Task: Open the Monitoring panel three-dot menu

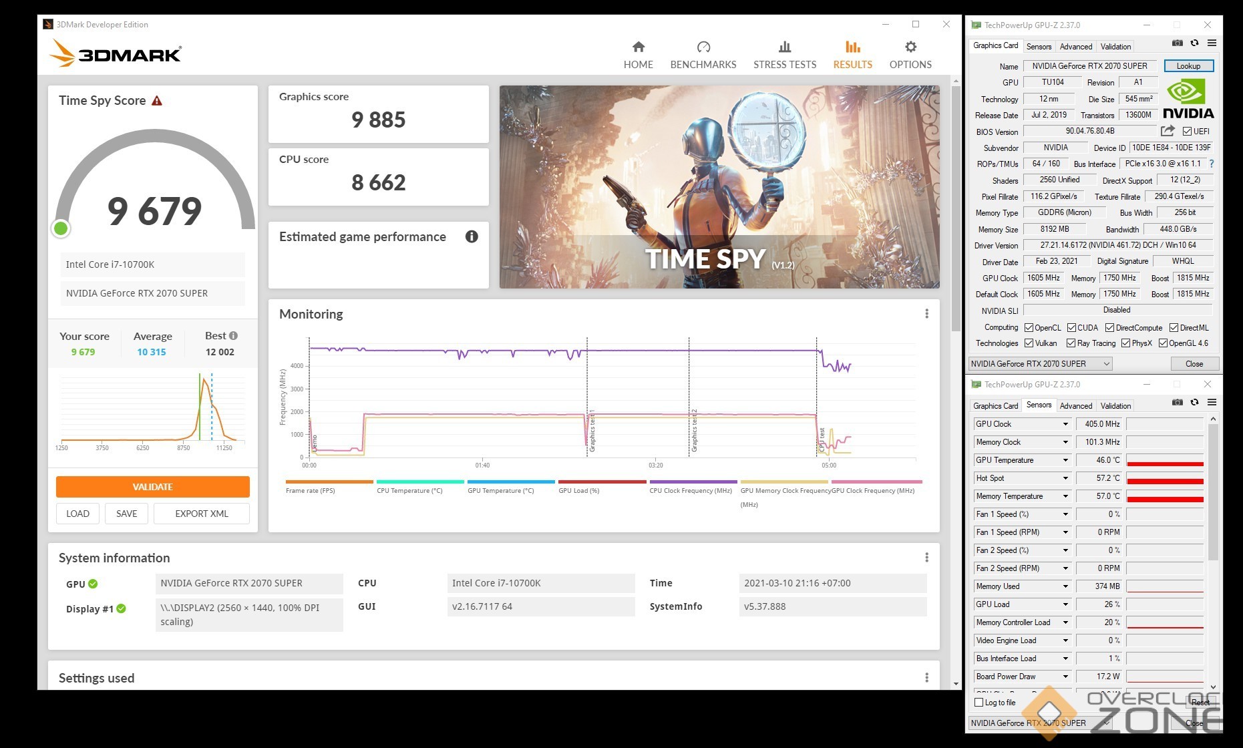Action: click(926, 314)
